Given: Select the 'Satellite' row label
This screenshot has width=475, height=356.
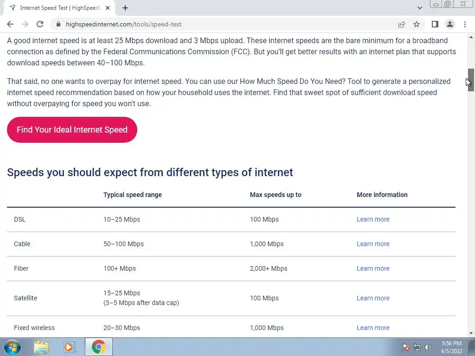Looking at the screenshot, I should point(26,298).
